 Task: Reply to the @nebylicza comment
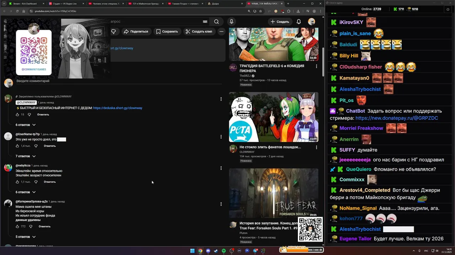pyautogui.click(x=50, y=182)
